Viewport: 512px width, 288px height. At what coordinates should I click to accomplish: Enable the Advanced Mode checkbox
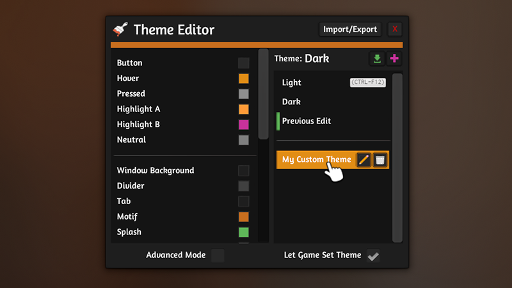pos(218,255)
